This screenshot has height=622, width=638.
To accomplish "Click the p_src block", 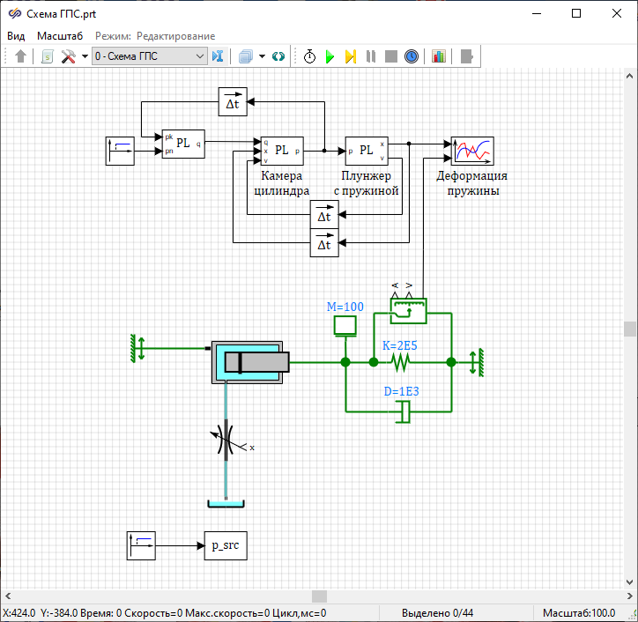I will point(226,546).
